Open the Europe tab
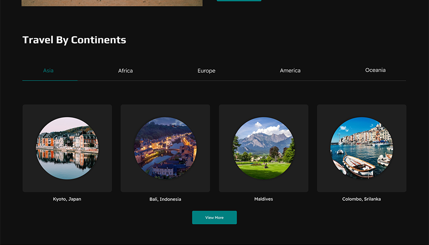The image size is (429, 245). coord(206,71)
